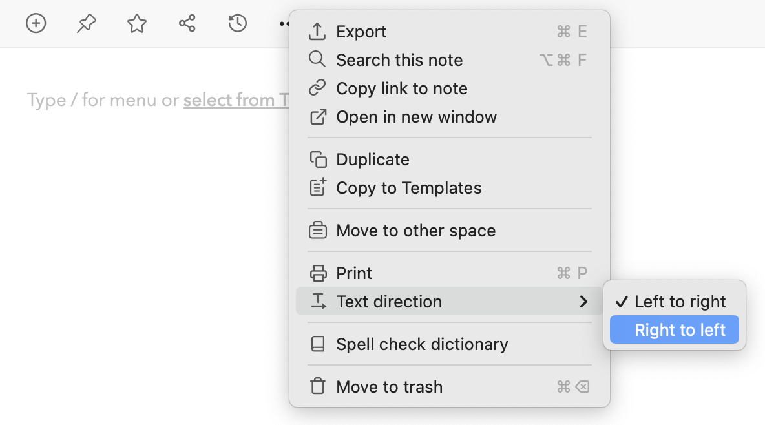Choose Open in new window
This screenshot has height=425, width=765.
point(416,117)
